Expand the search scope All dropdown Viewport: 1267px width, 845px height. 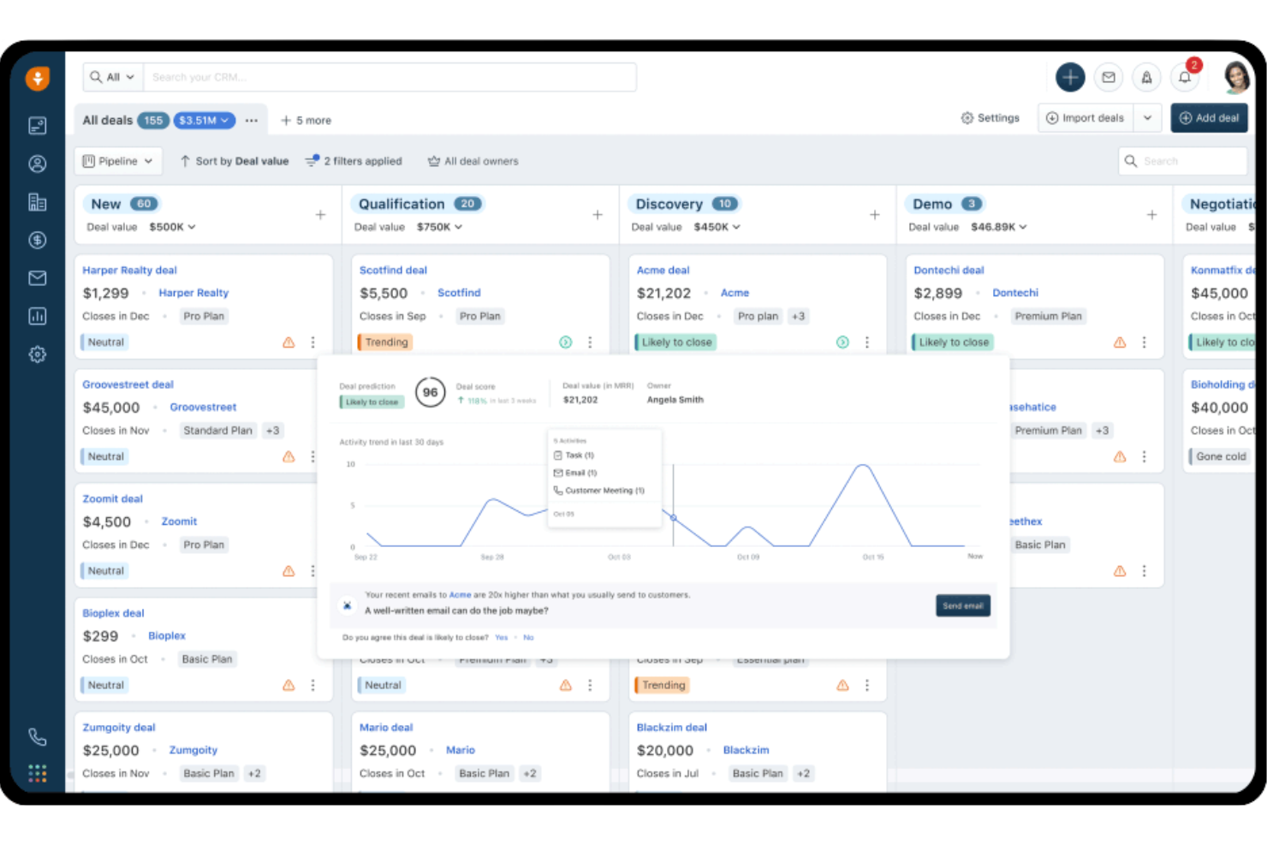click(x=111, y=76)
